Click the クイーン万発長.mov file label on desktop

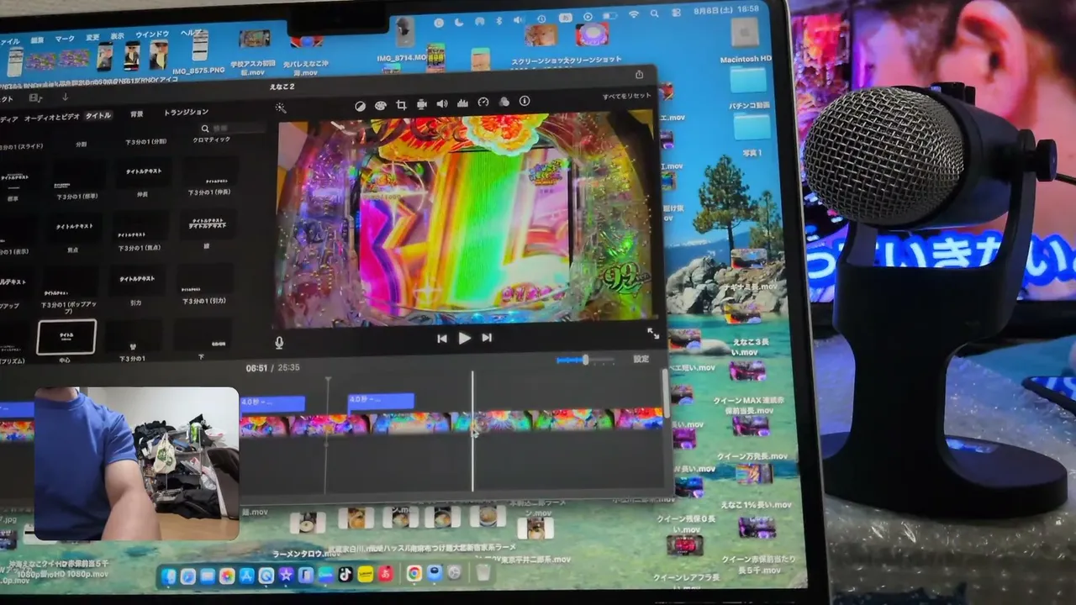coord(752,457)
